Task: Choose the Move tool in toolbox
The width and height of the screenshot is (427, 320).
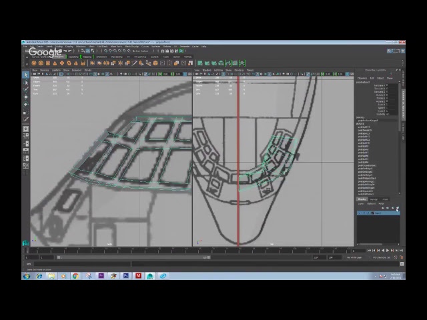Action: 26,97
